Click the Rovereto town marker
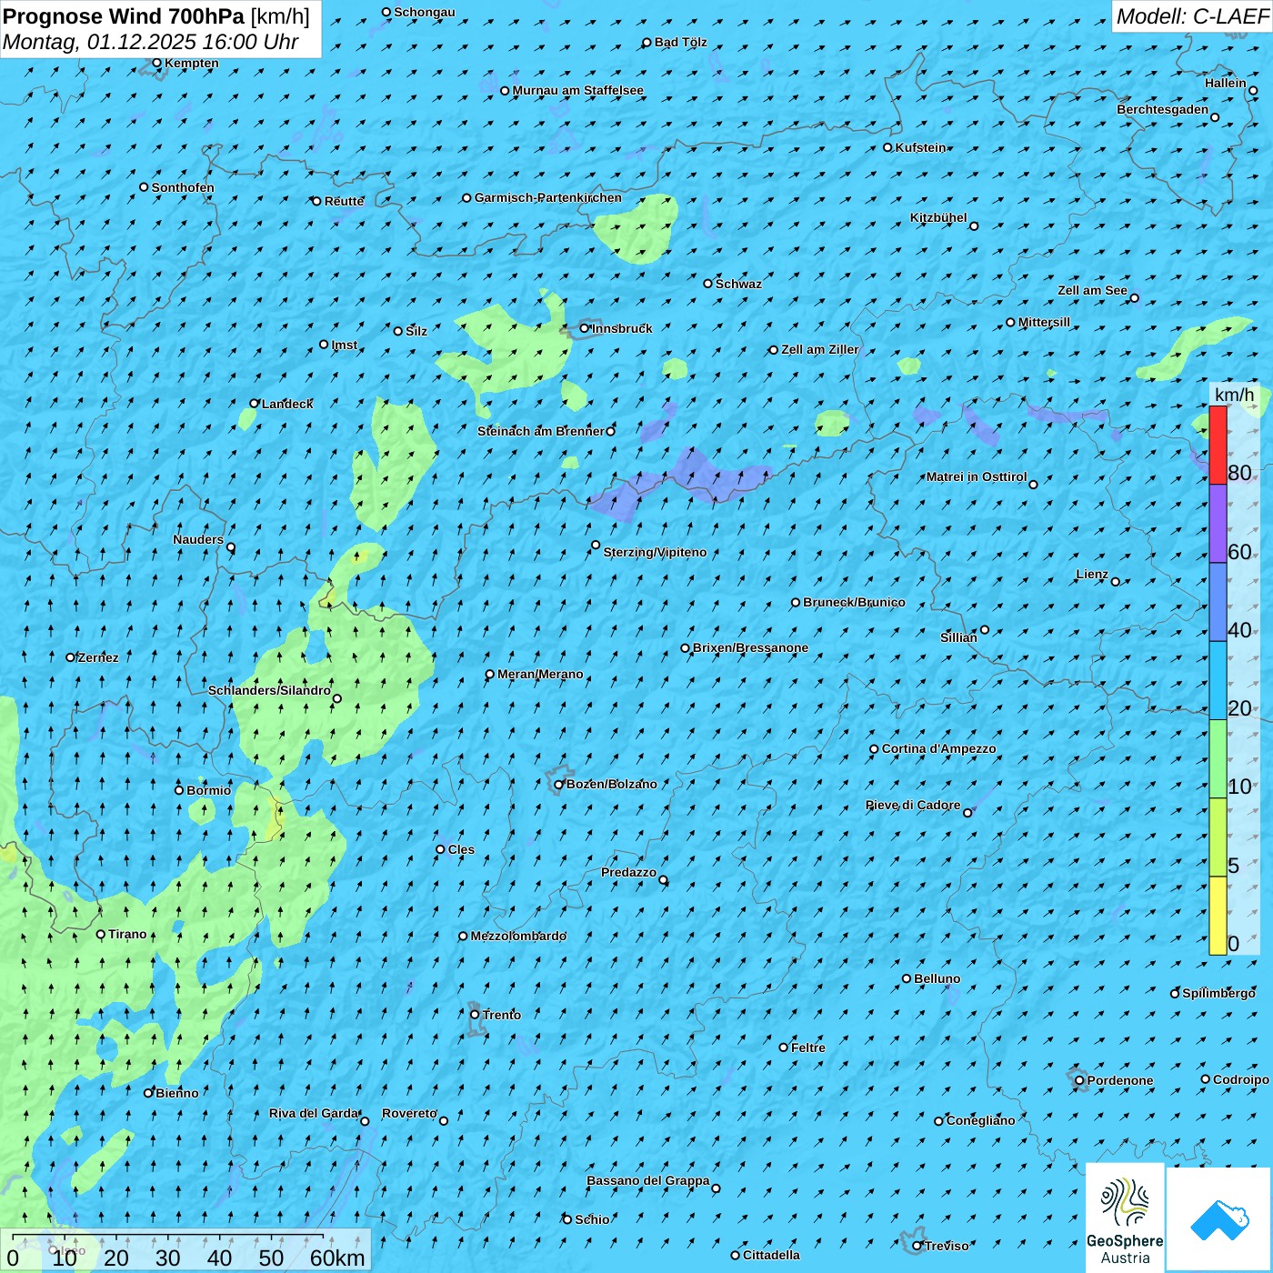Image resolution: width=1273 pixels, height=1273 pixels. 445,1121
